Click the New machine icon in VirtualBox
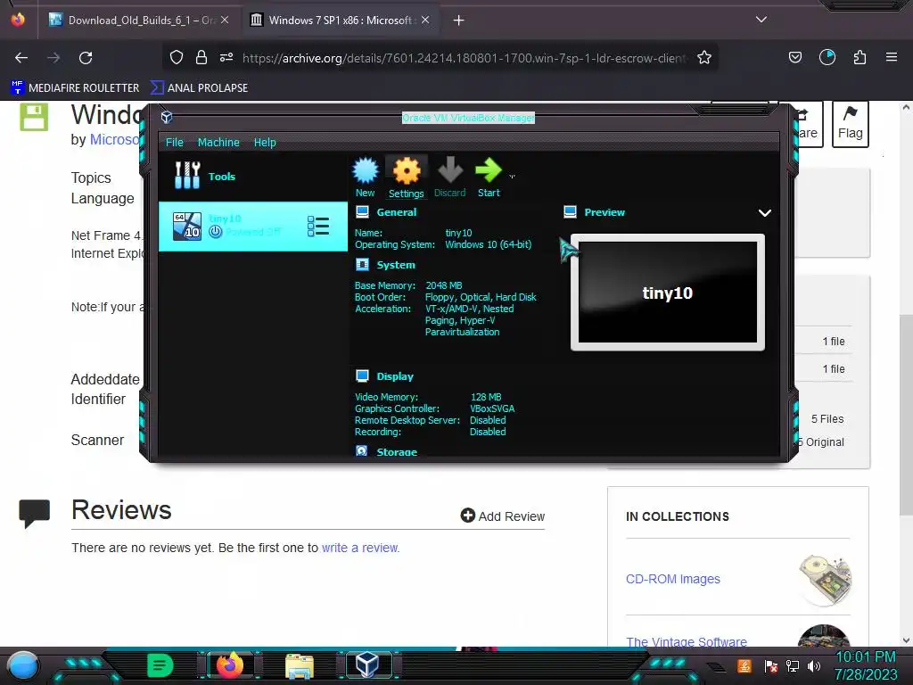 [365, 177]
